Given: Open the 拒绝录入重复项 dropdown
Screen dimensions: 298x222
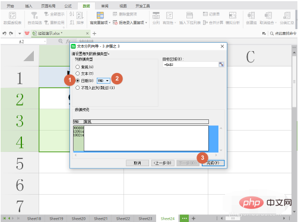Looking at the screenshot, I should 146,23.
